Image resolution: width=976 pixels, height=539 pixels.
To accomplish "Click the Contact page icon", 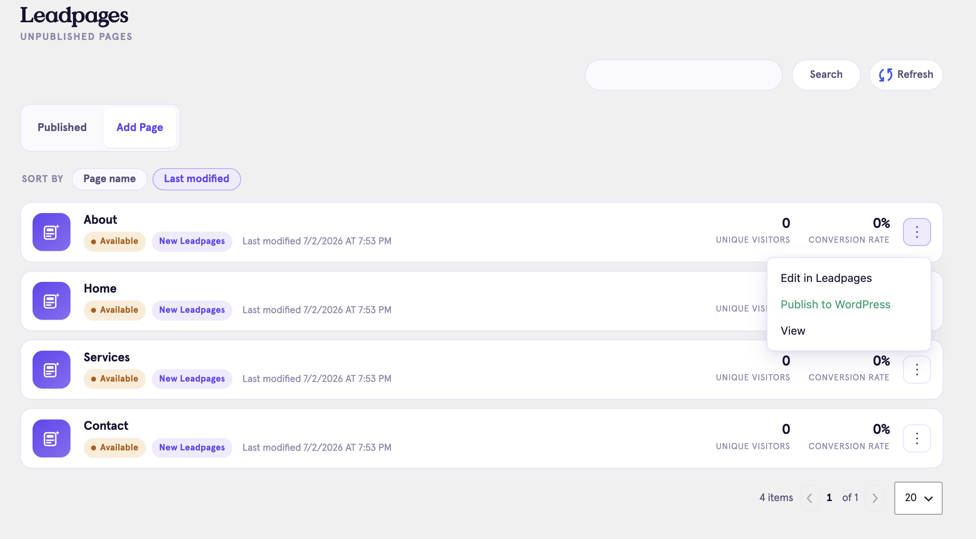I will click(x=52, y=438).
